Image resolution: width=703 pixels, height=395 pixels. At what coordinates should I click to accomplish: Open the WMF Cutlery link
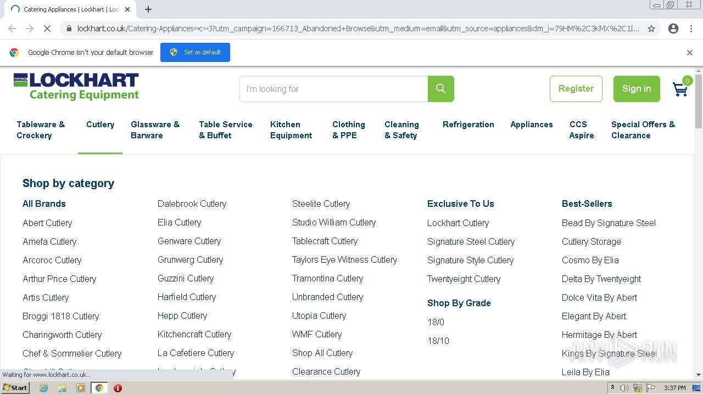(317, 334)
